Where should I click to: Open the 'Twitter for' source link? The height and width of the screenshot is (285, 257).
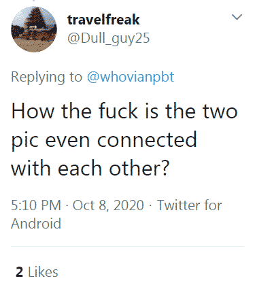click(189, 205)
